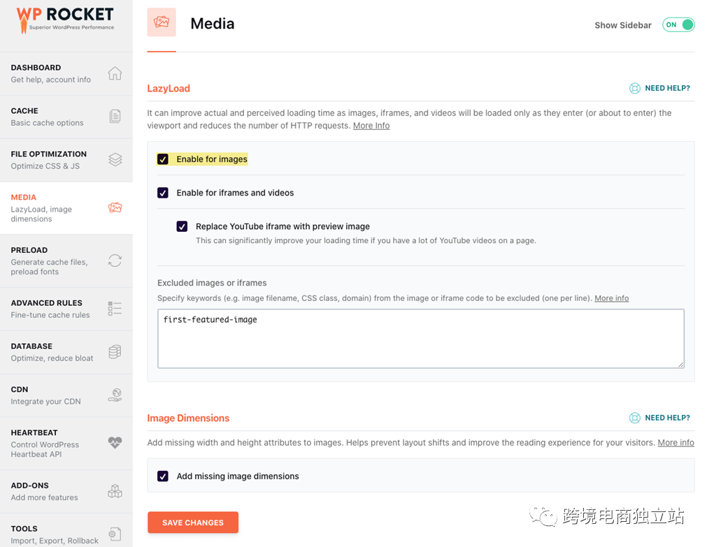The width and height of the screenshot is (707, 547).
Task: Open File Optimization settings
Action: click(x=66, y=160)
